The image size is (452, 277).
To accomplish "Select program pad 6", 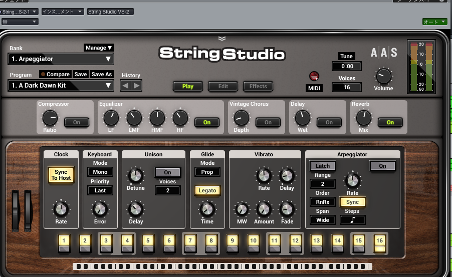I will pyautogui.click(x=169, y=244).
